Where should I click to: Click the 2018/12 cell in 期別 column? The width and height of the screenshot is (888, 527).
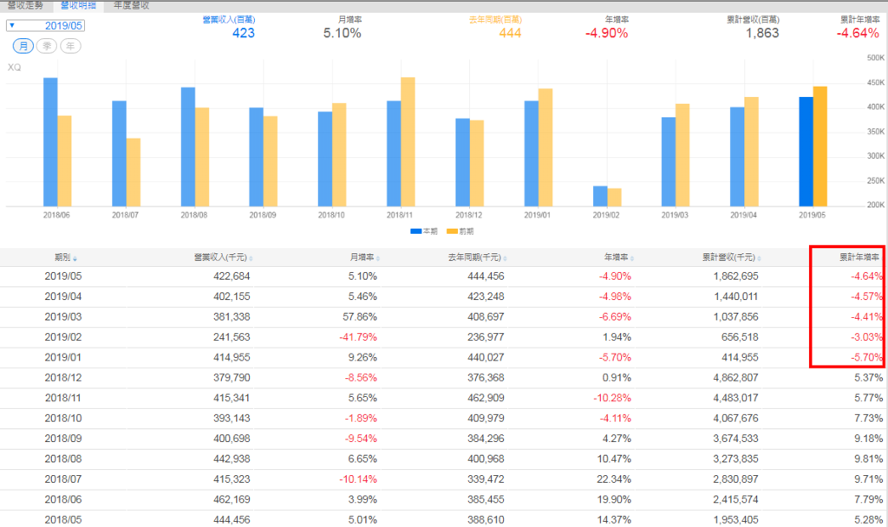[62, 378]
